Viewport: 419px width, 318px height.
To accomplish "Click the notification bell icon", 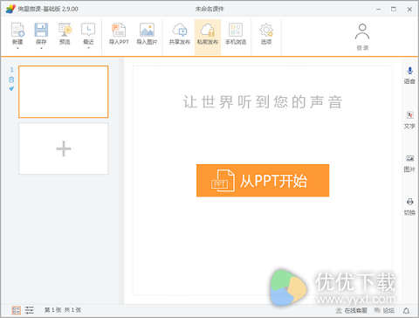I will click(x=407, y=311).
